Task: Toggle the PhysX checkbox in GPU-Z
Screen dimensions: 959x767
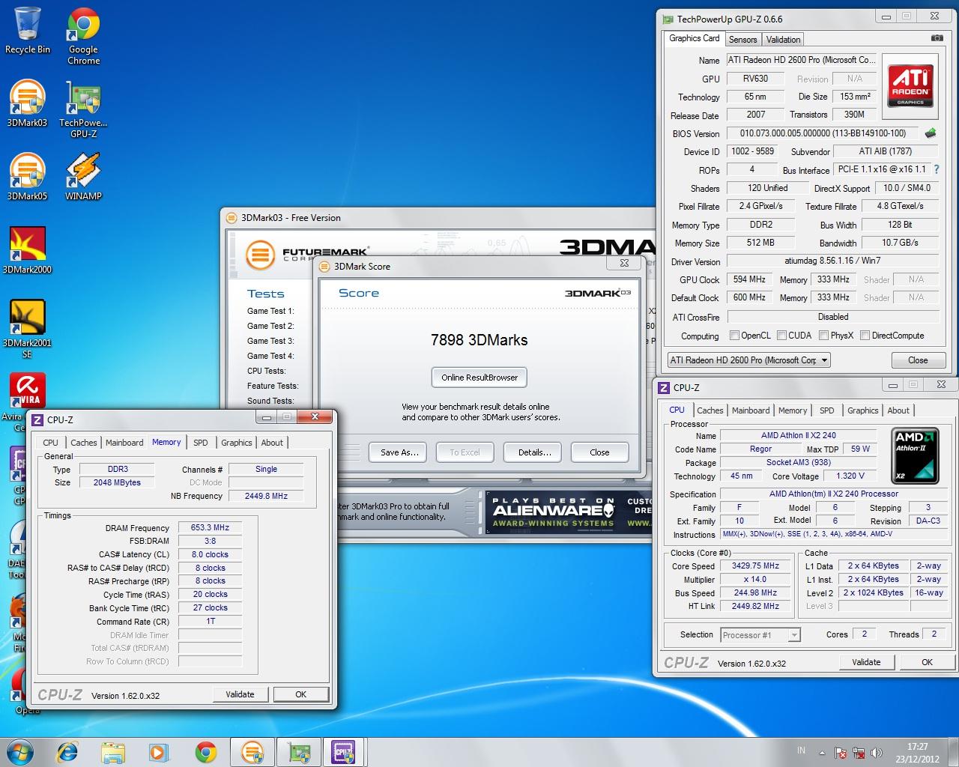Action: 823,336
